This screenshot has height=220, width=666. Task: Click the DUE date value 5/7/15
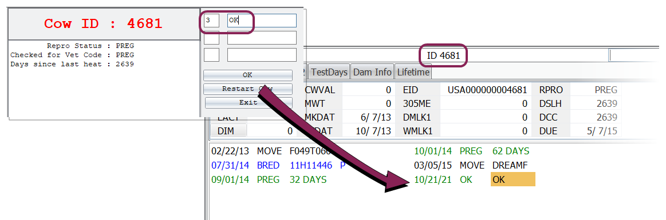tap(596, 131)
